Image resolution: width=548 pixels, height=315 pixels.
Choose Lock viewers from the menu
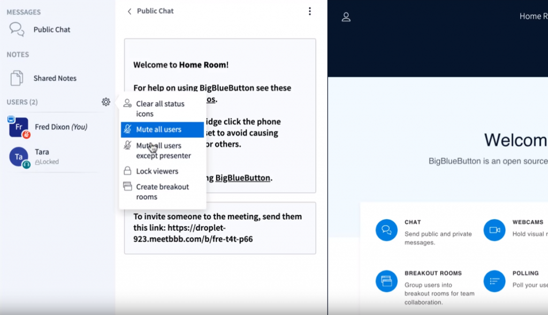tap(163, 171)
